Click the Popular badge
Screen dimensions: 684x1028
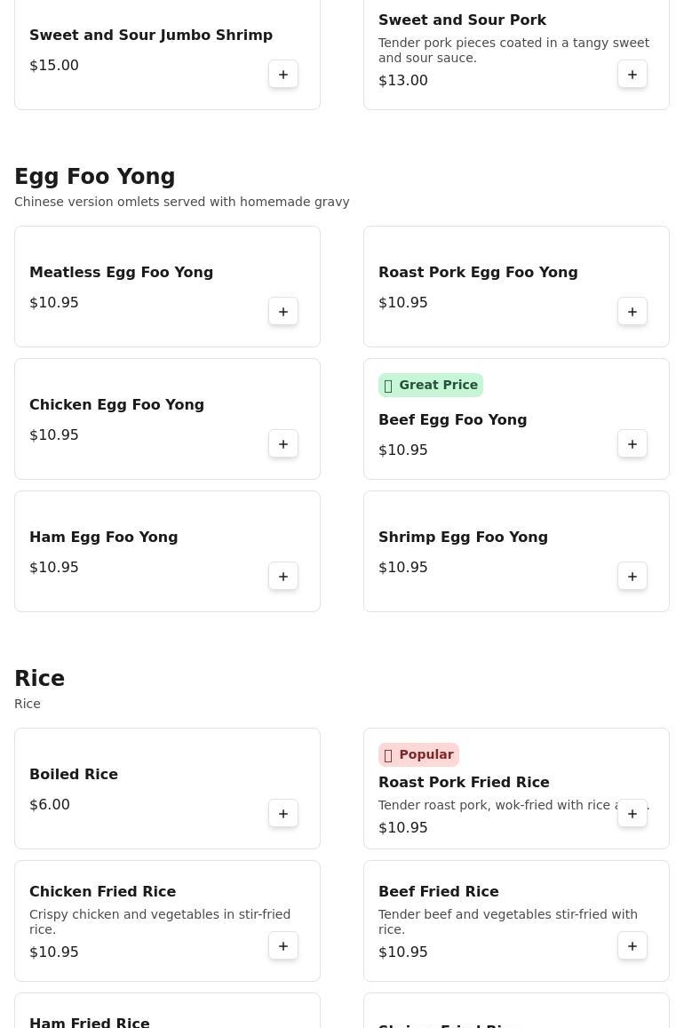418,754
